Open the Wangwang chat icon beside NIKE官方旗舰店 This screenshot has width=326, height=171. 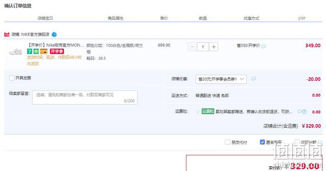pyautogui.click(x=54, y=34)
